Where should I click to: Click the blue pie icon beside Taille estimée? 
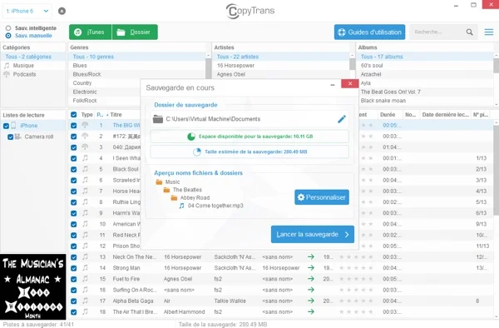pyautogui.click(x=197, y=152)
